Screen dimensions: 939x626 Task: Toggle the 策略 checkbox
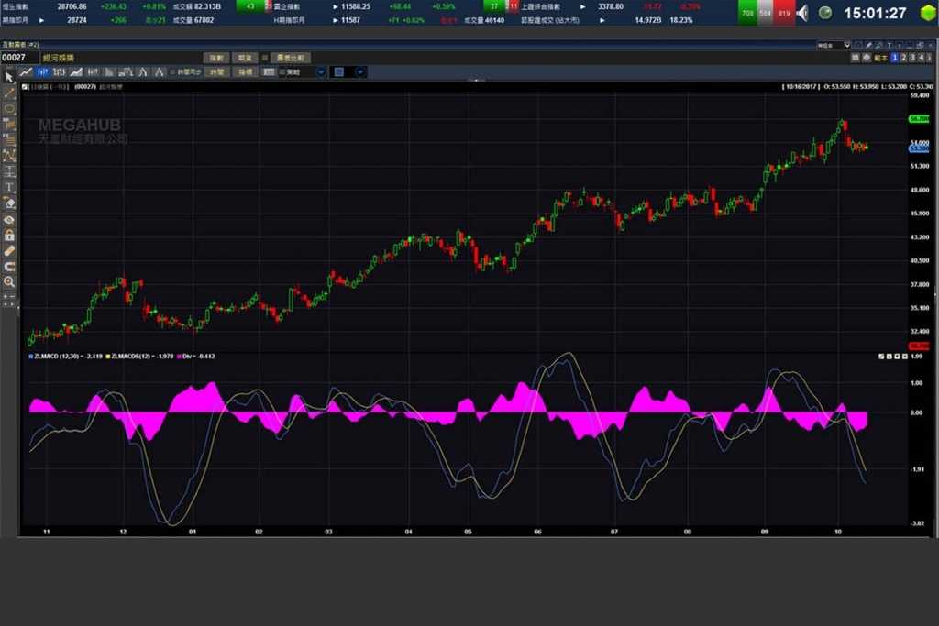point(282,72)
